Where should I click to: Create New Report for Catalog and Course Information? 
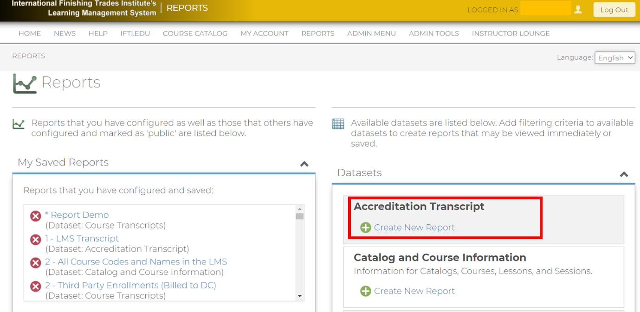(414, 291)
